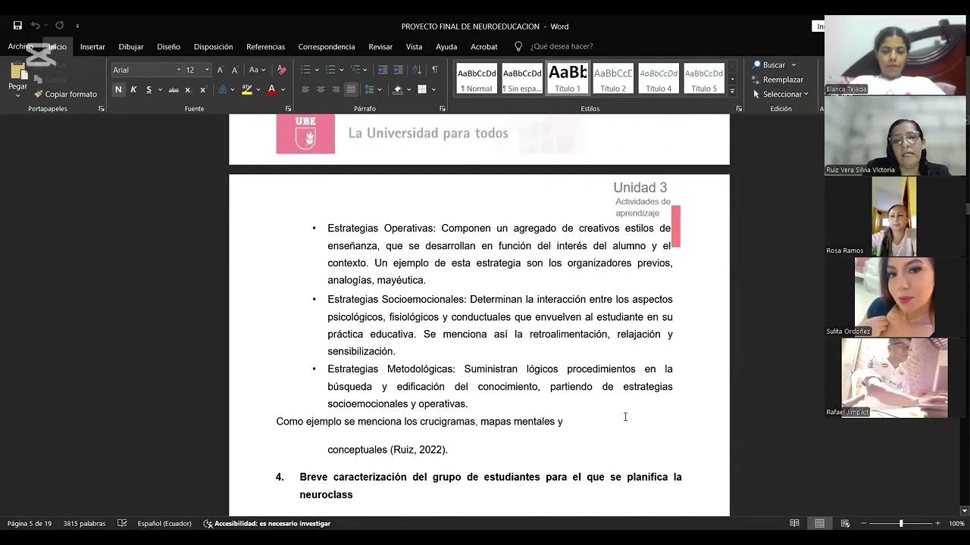Undo the last action
The height and width of the screenshot is (545, 970).
click(x=35, y=26)
